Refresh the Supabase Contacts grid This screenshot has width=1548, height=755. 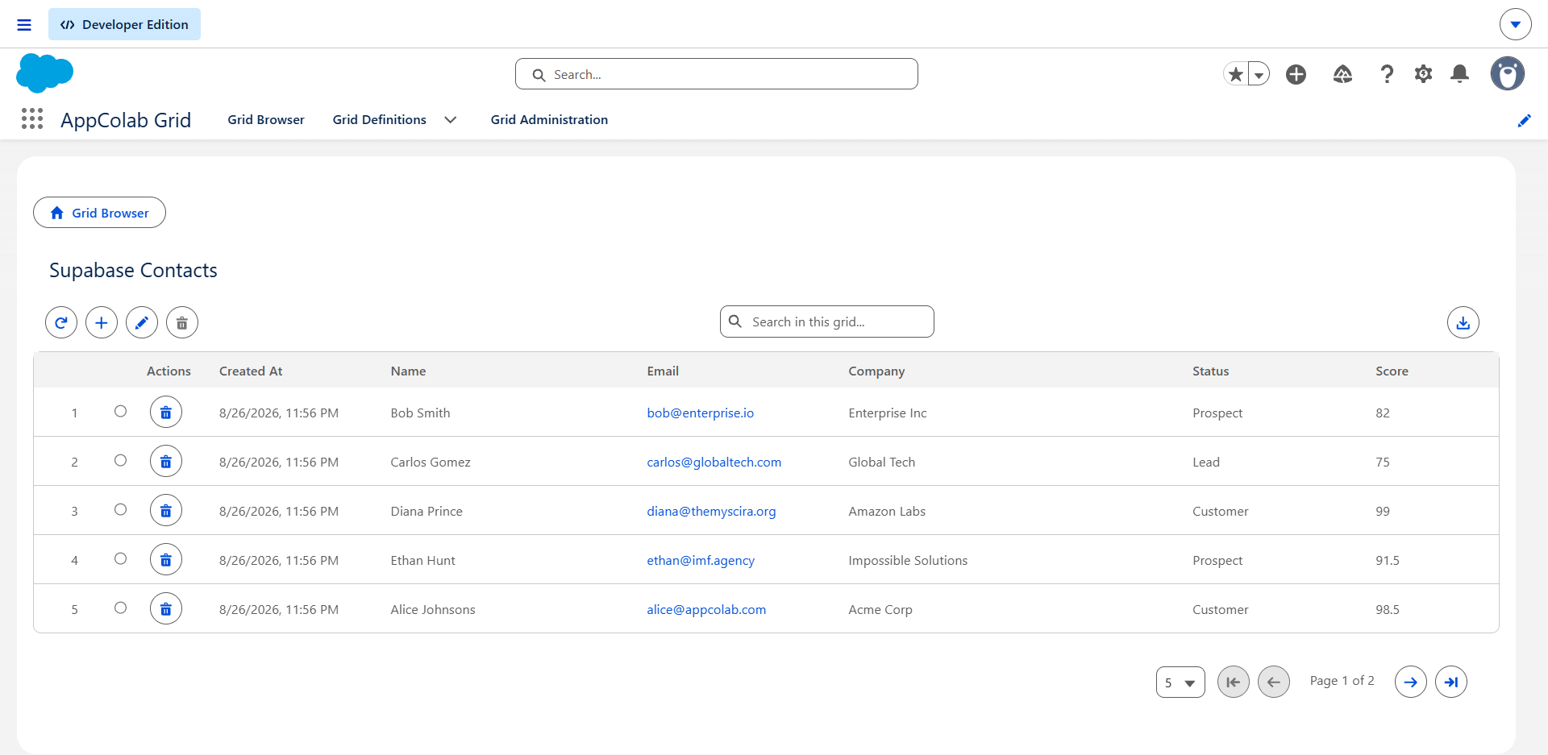click(61, 322)
